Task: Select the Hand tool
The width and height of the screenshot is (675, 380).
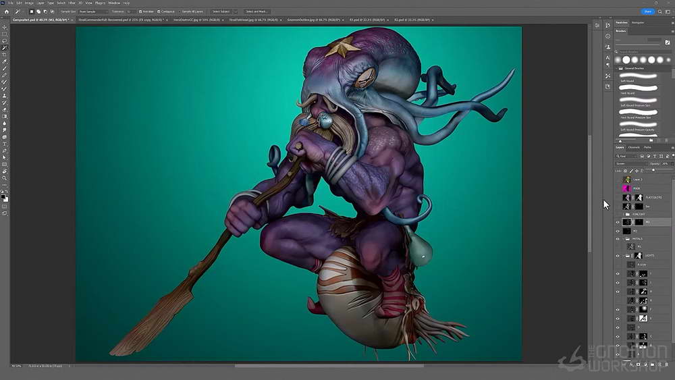Action: [x=5, y=171]
